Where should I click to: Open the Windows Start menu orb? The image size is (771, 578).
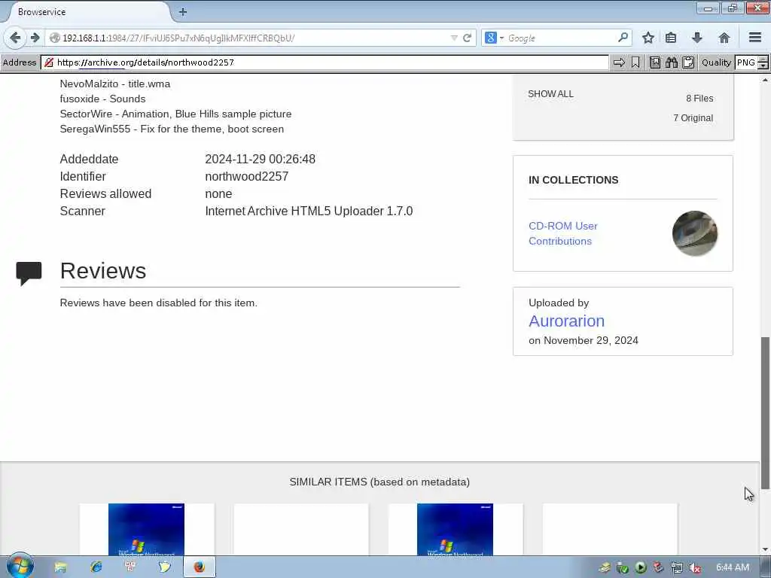point(20,566)
